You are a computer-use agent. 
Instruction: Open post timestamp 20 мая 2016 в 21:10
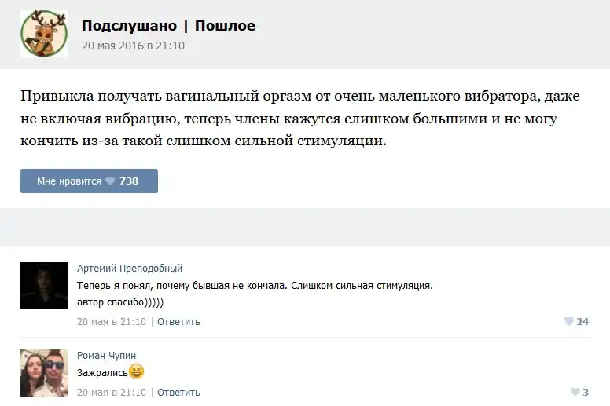pyautogui.click(x=133, y=46)
